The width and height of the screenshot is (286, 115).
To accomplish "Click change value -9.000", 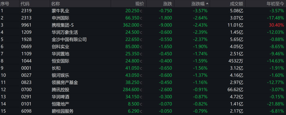I will [x=165, y=25].
